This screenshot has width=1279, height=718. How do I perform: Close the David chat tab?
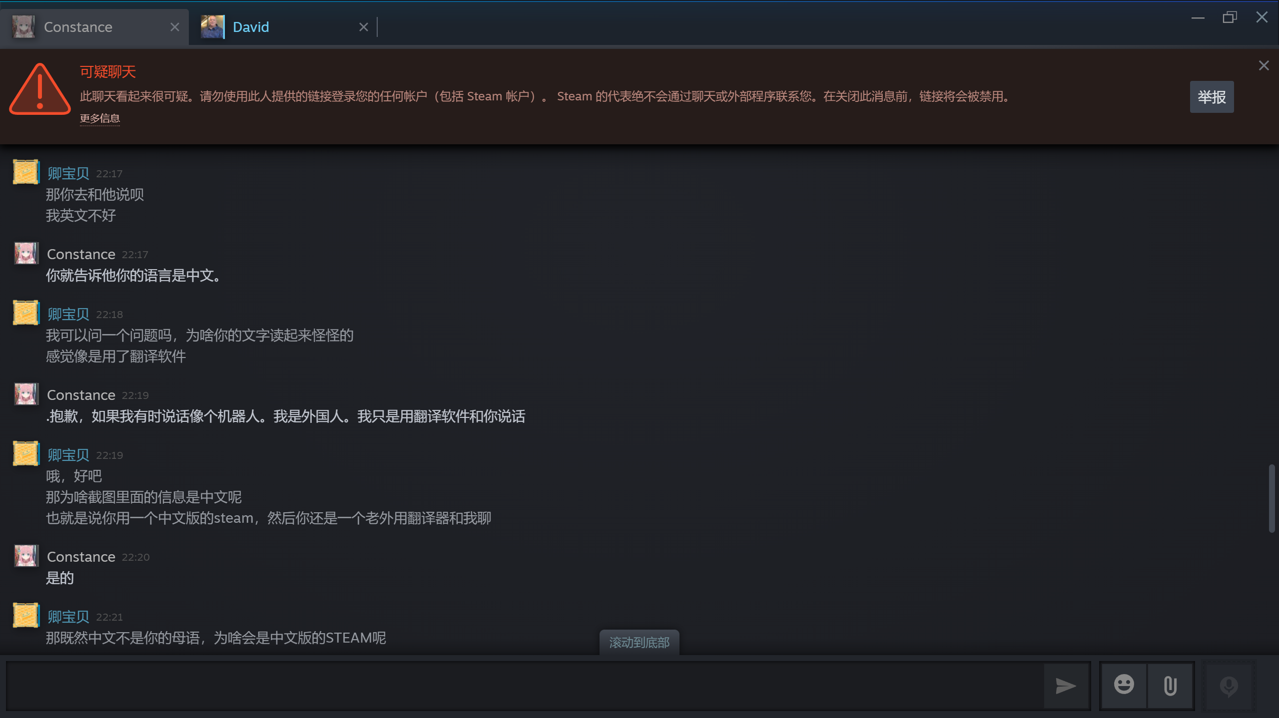[364, 27]
